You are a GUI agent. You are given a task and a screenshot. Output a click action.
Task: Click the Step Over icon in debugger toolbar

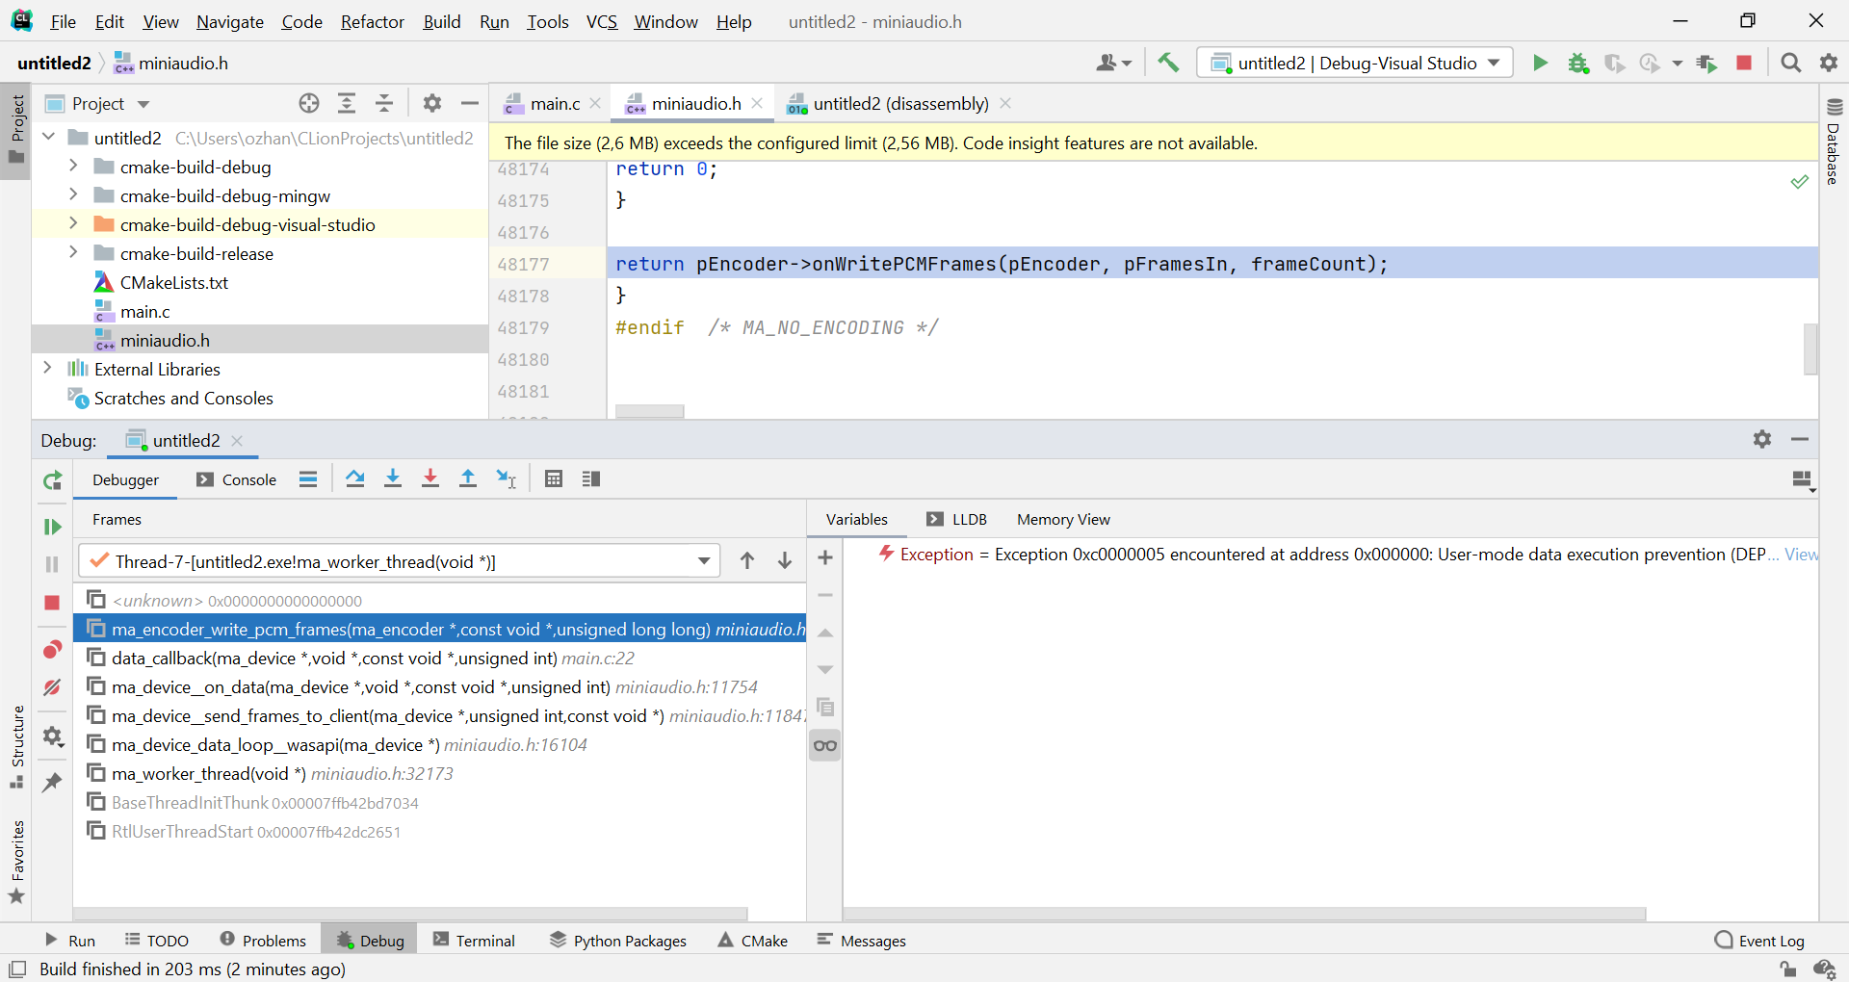pyautogui.click(x=355, y=478)
